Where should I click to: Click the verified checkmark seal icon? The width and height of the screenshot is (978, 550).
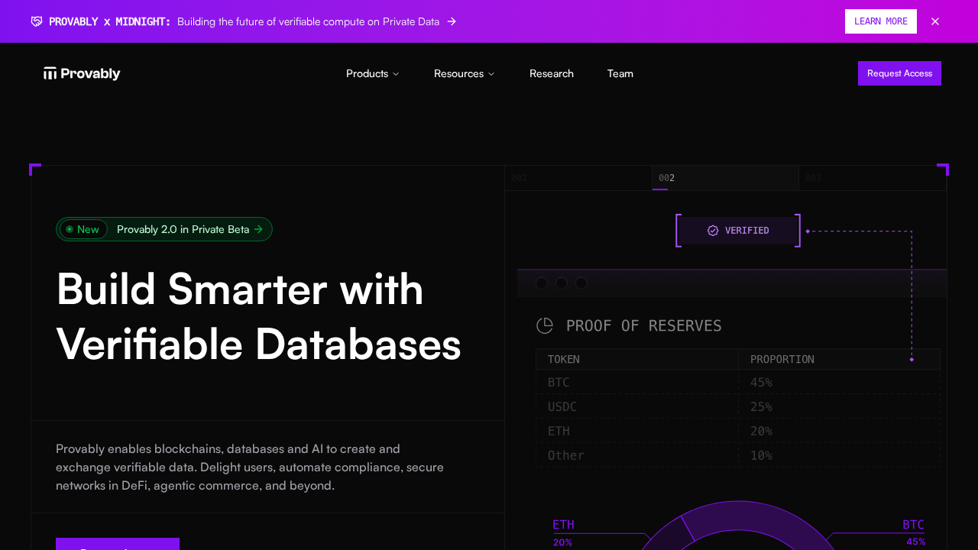[713, 230]
